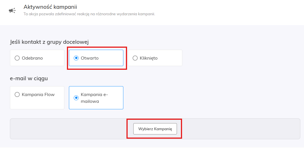304x148 pixels.
Task: Click the e-mail w ciągu heading
Action: 29,78
